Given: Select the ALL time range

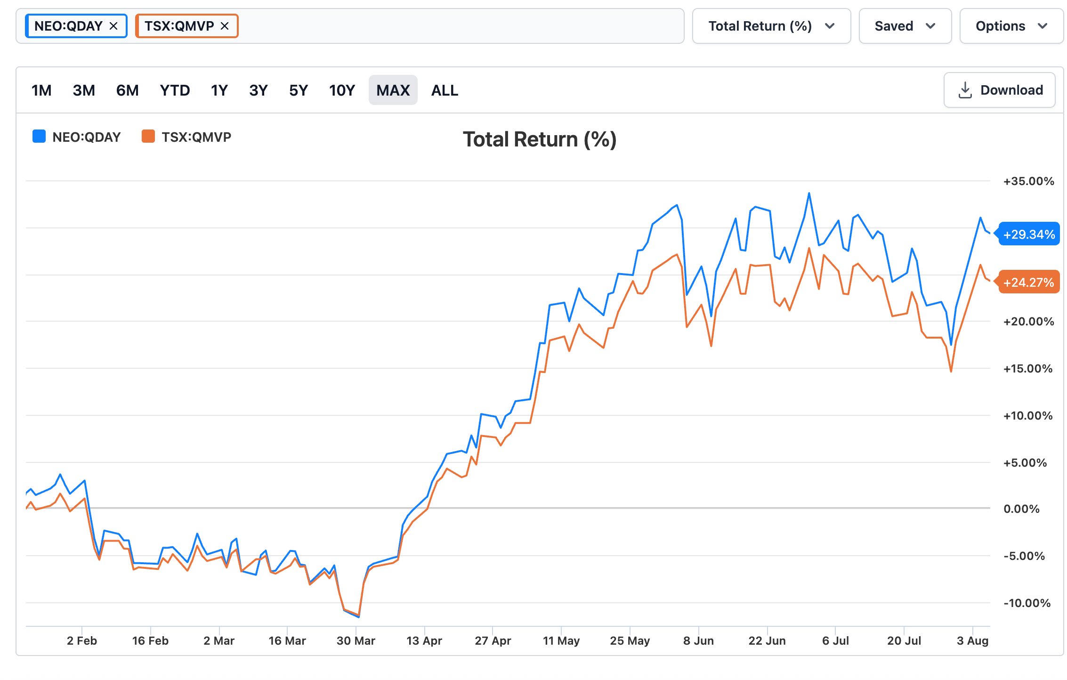Looking at the screenshot, I should [x=445, y=90].
